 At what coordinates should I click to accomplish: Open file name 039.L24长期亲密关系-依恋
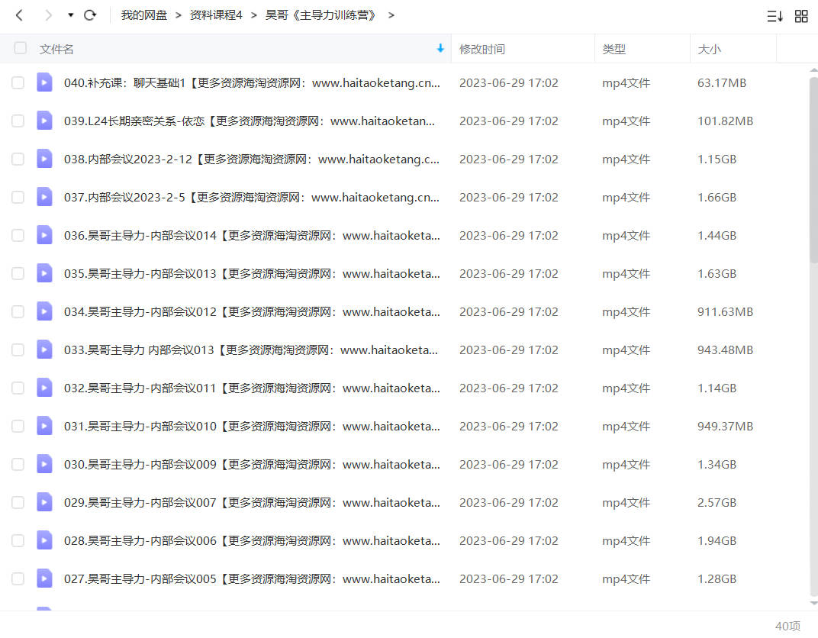coord(250,121)
